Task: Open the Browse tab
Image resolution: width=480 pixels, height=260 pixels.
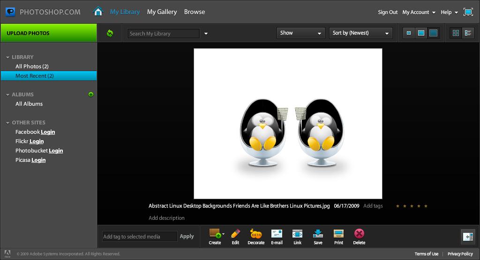Action: [x=194, y=12]
